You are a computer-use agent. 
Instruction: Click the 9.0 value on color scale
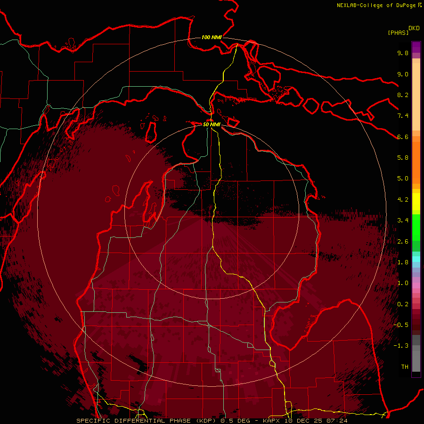[403, 74]
